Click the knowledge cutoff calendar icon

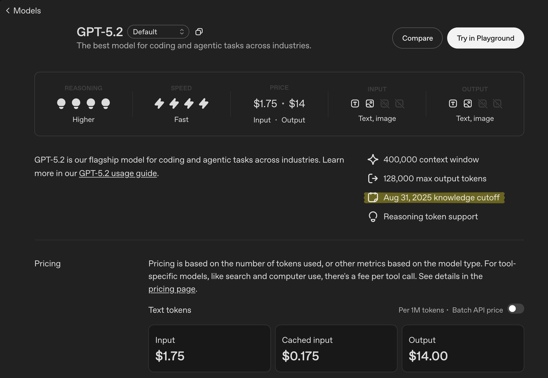[373, 198]
